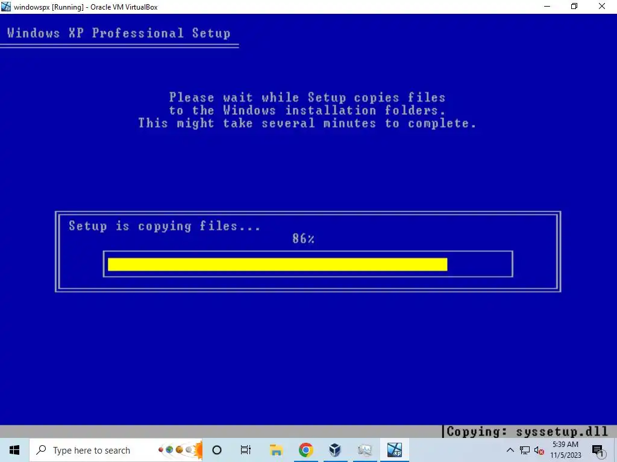Click the 'Please wait while Setup copies files' line
Viewport: 617px width, 462px height.
(x=307, y=97)
